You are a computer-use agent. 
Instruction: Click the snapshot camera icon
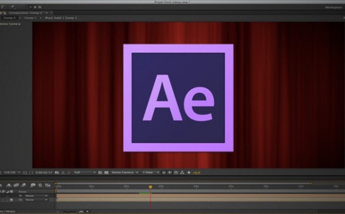(57, 173)
